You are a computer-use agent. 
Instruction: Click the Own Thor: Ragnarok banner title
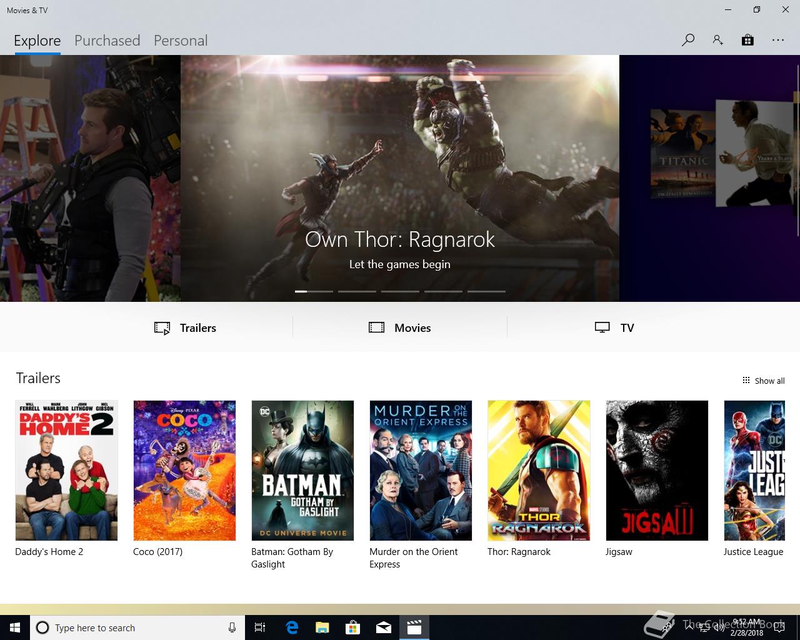tap(400, 239)
